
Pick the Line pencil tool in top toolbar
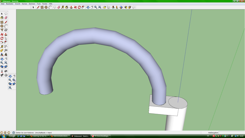[38, 7]
